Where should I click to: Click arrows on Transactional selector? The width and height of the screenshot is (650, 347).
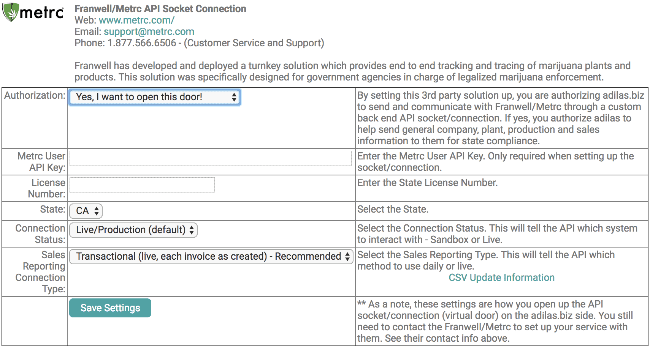[347, 256]
